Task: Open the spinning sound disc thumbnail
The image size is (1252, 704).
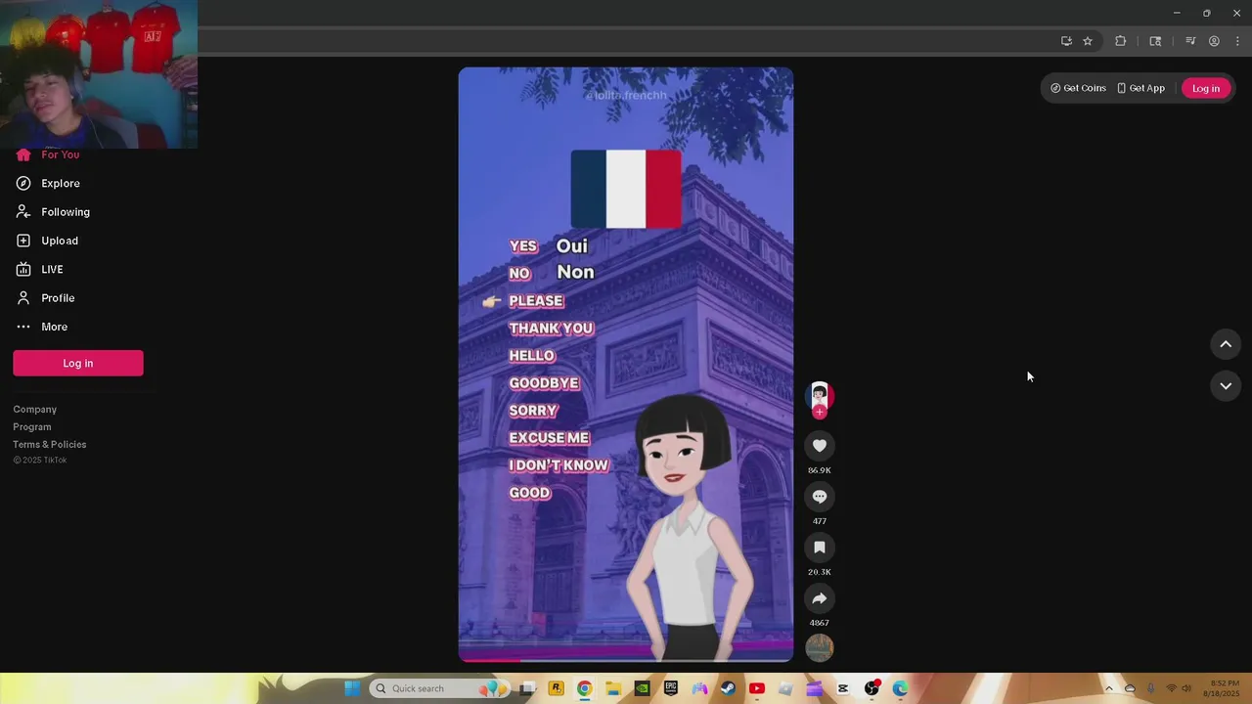Action: 820,647
